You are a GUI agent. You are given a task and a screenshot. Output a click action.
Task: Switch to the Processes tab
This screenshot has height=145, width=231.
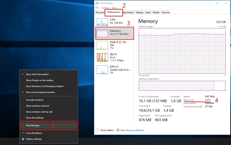[100, 12]
